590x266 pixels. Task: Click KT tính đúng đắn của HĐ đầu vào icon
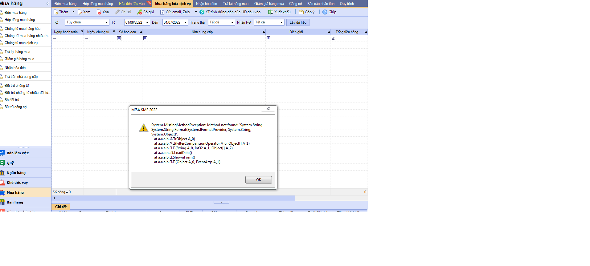(202, 12)
